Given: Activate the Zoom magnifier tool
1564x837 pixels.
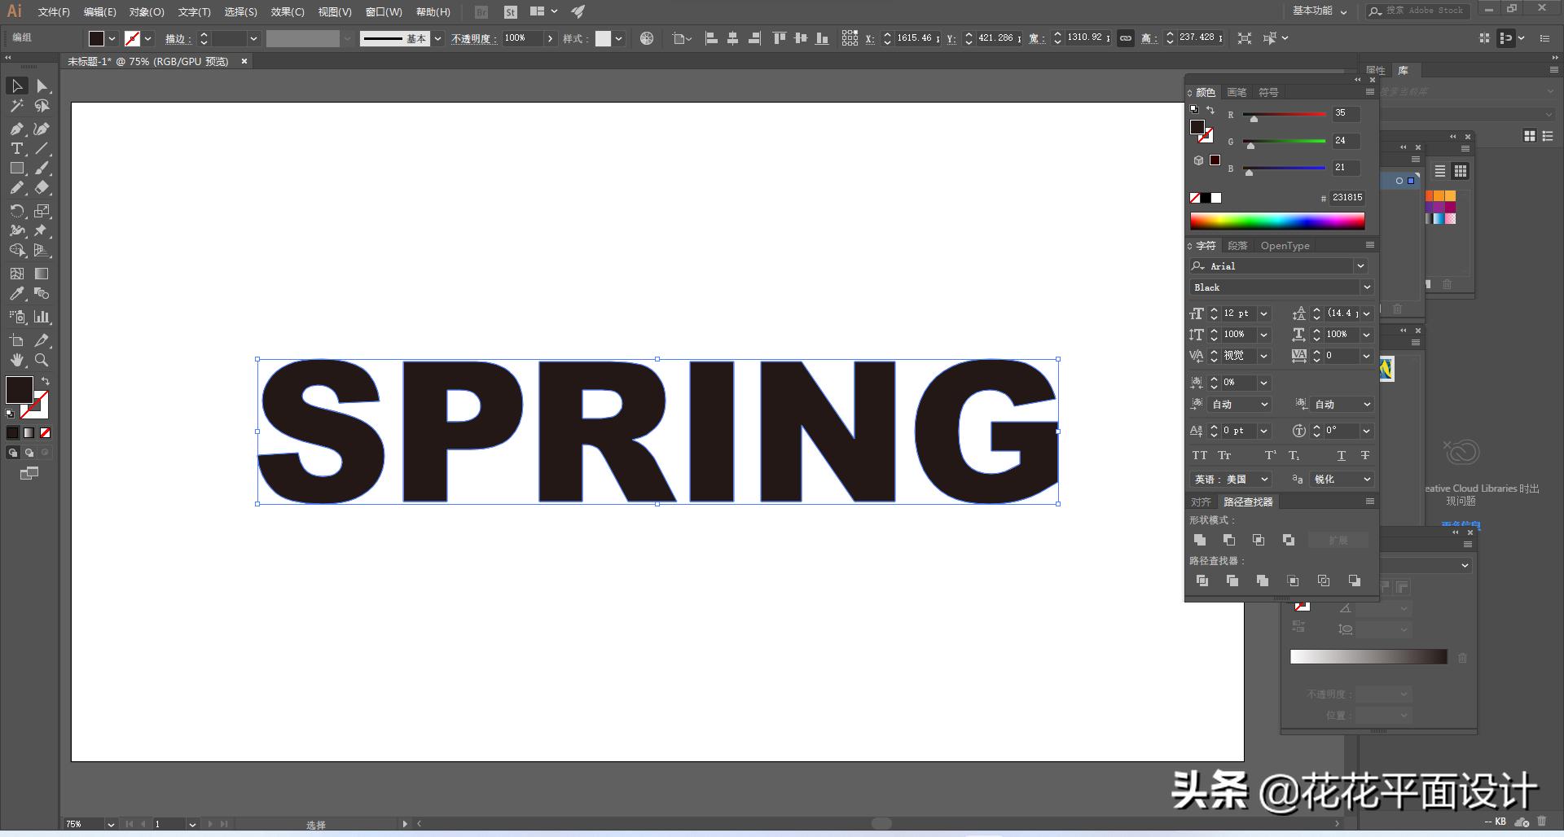Looking at the screenshot, I should [42, 360].
